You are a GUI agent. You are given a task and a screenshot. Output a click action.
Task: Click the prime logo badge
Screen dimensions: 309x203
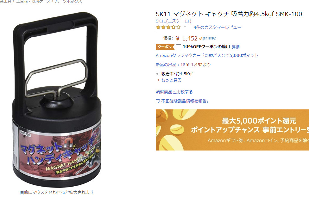click(207, 38)
